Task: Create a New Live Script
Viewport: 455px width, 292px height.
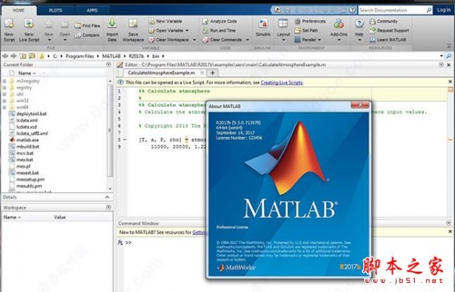Action: [x=29, y=30]
